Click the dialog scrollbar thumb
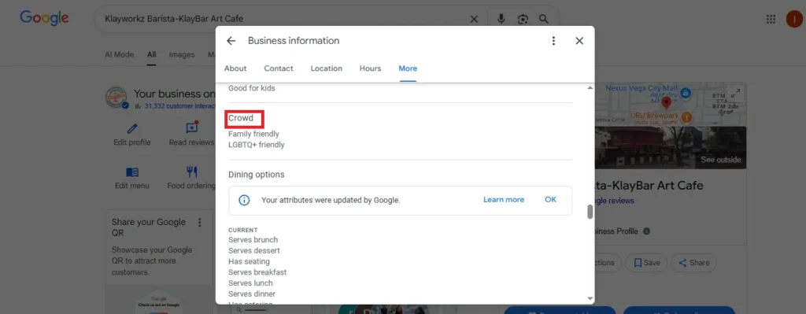 [x=590, y=212]
